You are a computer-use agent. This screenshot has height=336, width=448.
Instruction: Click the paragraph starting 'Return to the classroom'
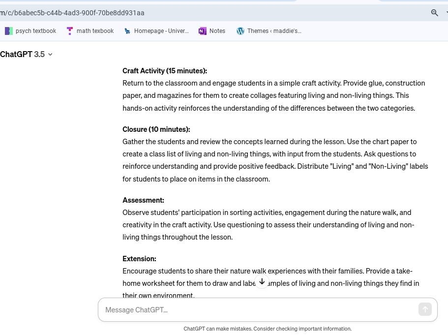point(274,96)
